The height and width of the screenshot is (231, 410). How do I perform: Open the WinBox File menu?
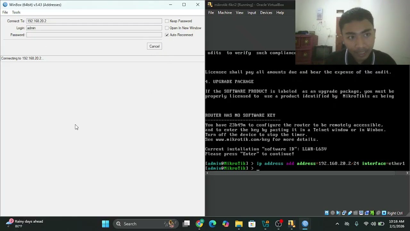(5, 12)
